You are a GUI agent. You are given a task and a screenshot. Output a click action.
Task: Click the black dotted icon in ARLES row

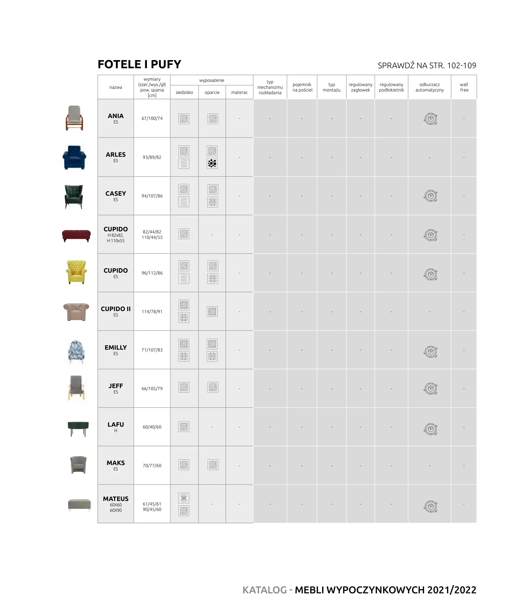click(212, 163)
